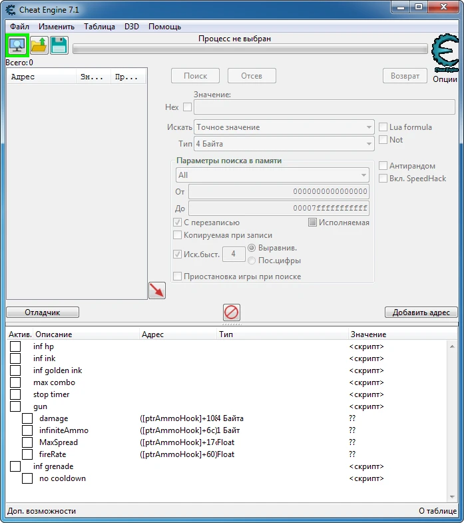464x523 pixels.
Task: Toggle the Hex checkbox
Action: [x=187, y=107]
